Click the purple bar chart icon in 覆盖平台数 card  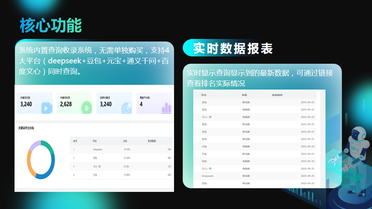click(x=166, y=108)
